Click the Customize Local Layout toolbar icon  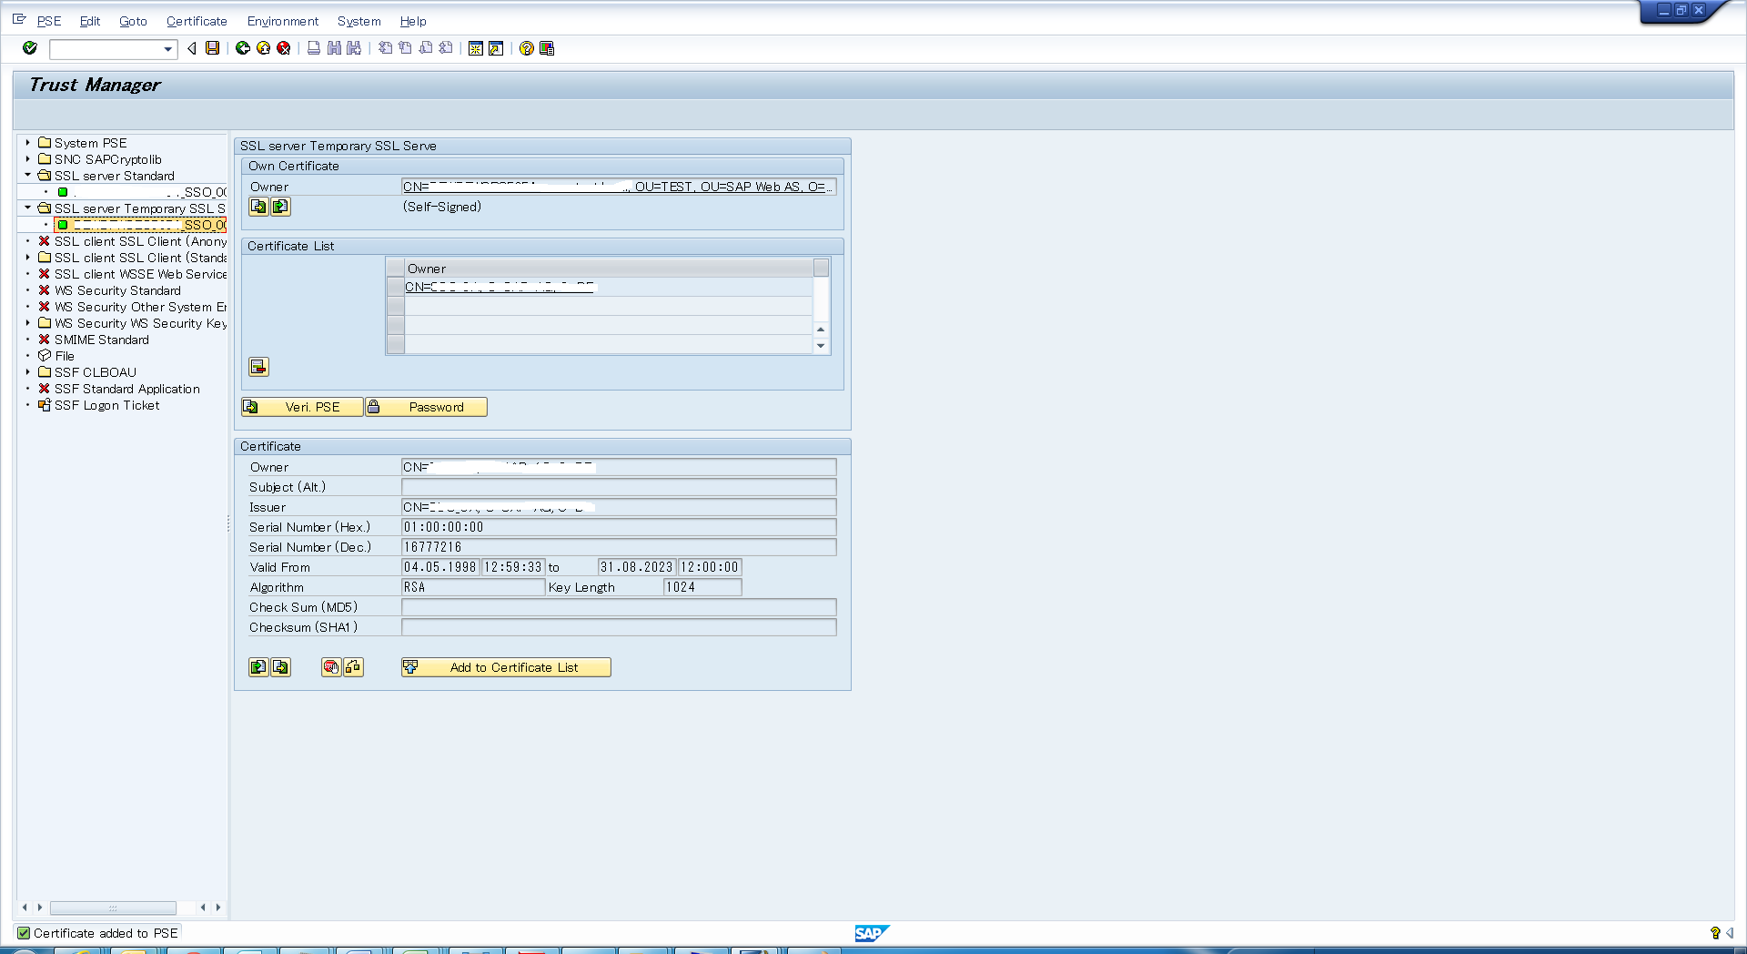click(547, 49)
